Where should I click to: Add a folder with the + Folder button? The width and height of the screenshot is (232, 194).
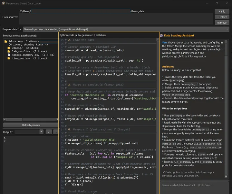coord(222,17)
